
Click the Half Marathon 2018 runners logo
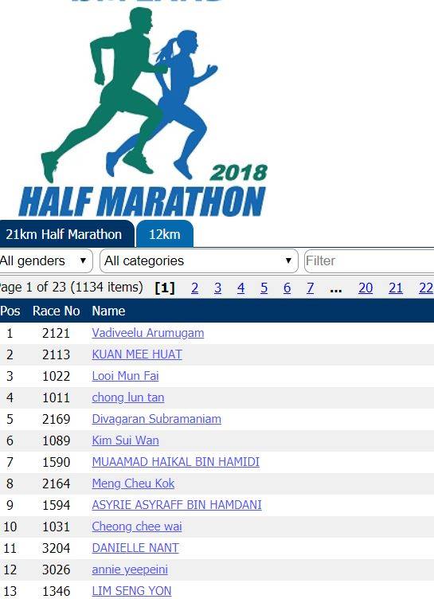pyautogui.click(x=142, y=109)
